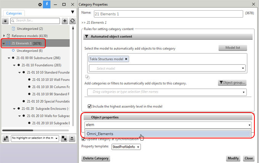Toggle Update category at synchronization checkbox
Image resolution: width=259 pixels, height=163 pixels.
(x=84, y=139)
